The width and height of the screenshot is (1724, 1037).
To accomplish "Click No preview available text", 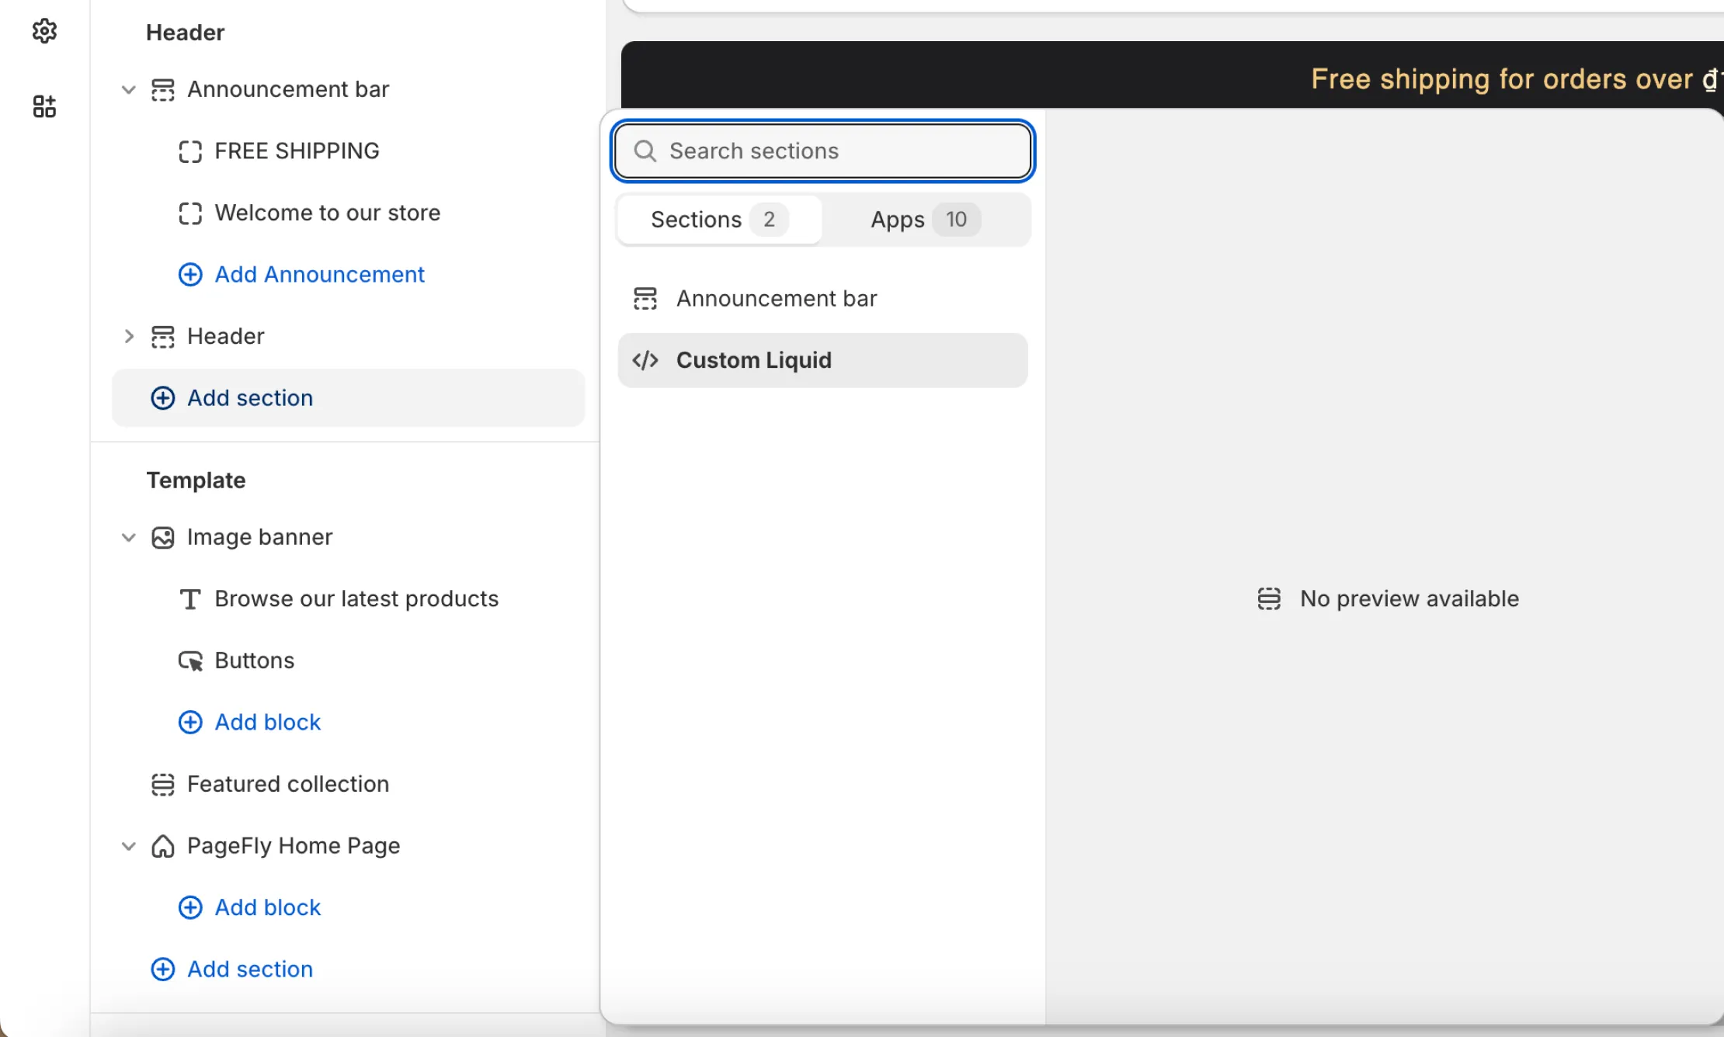I will [1409, 599].
